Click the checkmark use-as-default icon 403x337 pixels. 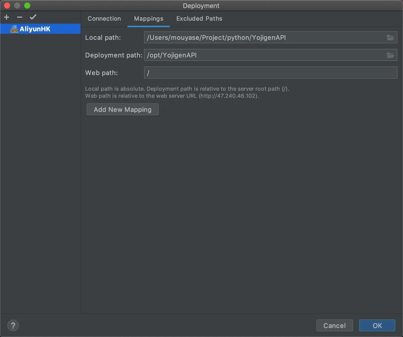pyautogui.click(x=33, y=17)
